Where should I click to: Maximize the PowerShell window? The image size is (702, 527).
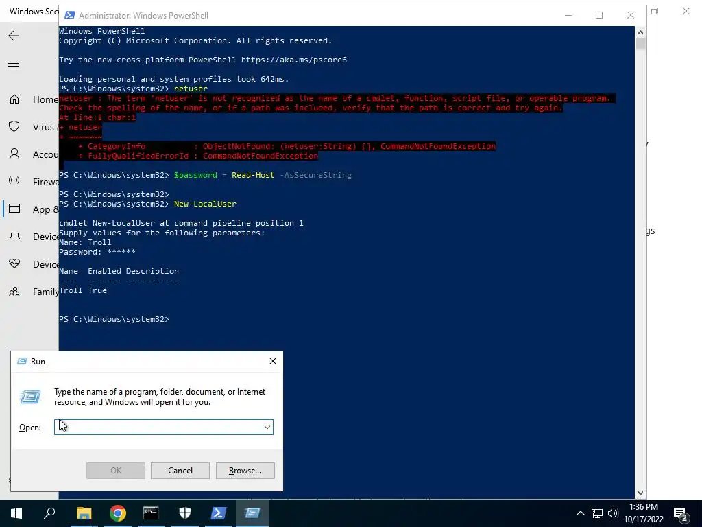(x=599, y=15)
